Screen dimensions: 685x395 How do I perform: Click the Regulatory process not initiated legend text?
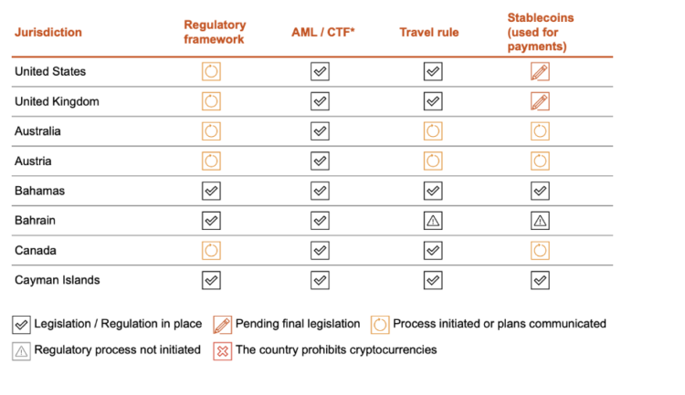point(117,350)
